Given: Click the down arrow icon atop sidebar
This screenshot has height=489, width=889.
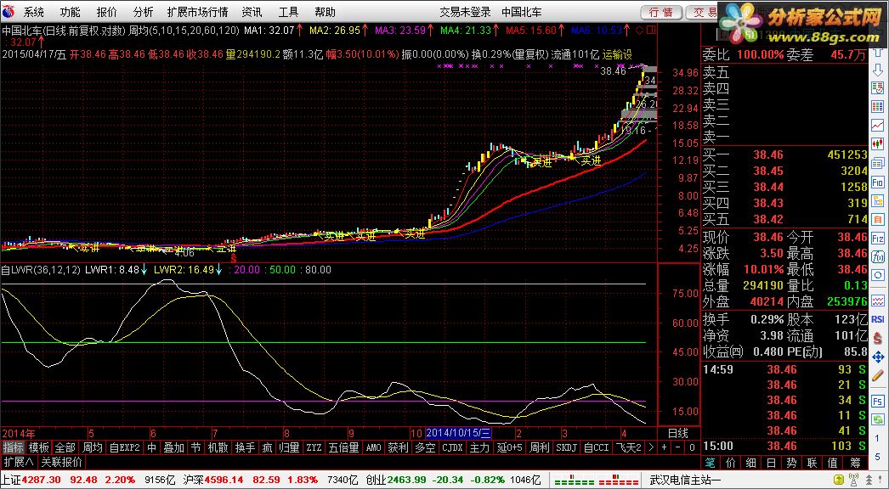Looking at the screenshot, I should coord(878,70).
